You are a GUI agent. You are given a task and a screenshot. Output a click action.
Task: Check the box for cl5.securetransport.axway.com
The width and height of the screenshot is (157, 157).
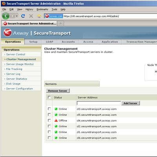[x=49, y=115]
